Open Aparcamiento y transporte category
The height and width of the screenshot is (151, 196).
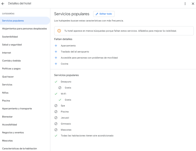tap(17, 109)
